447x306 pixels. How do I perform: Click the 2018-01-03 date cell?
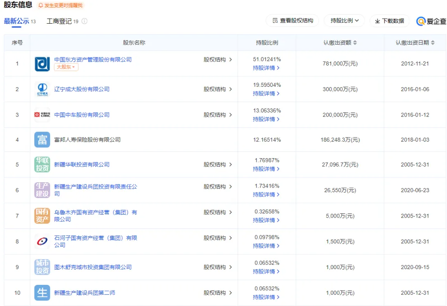[415, 140]
